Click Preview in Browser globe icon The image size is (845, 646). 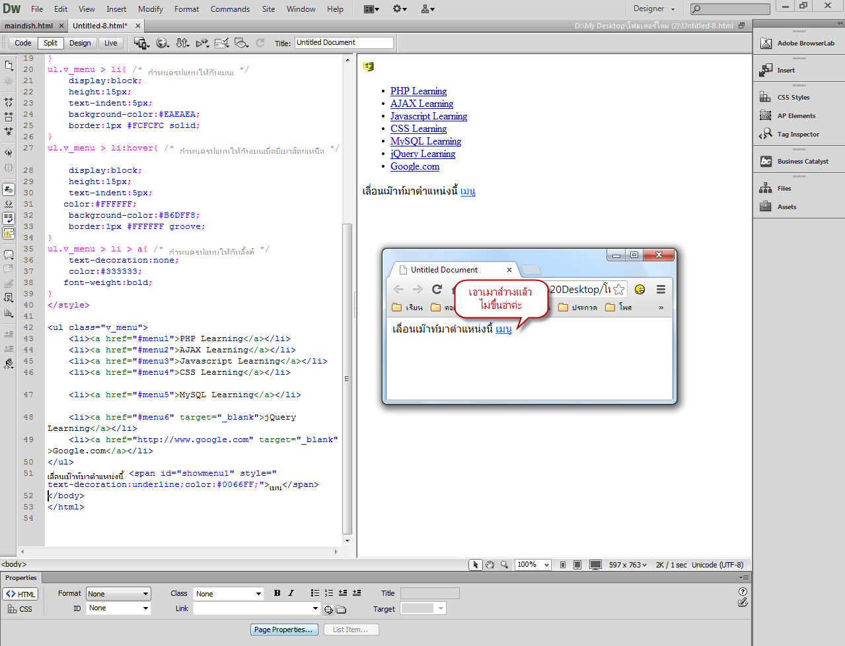coord(162,43)
